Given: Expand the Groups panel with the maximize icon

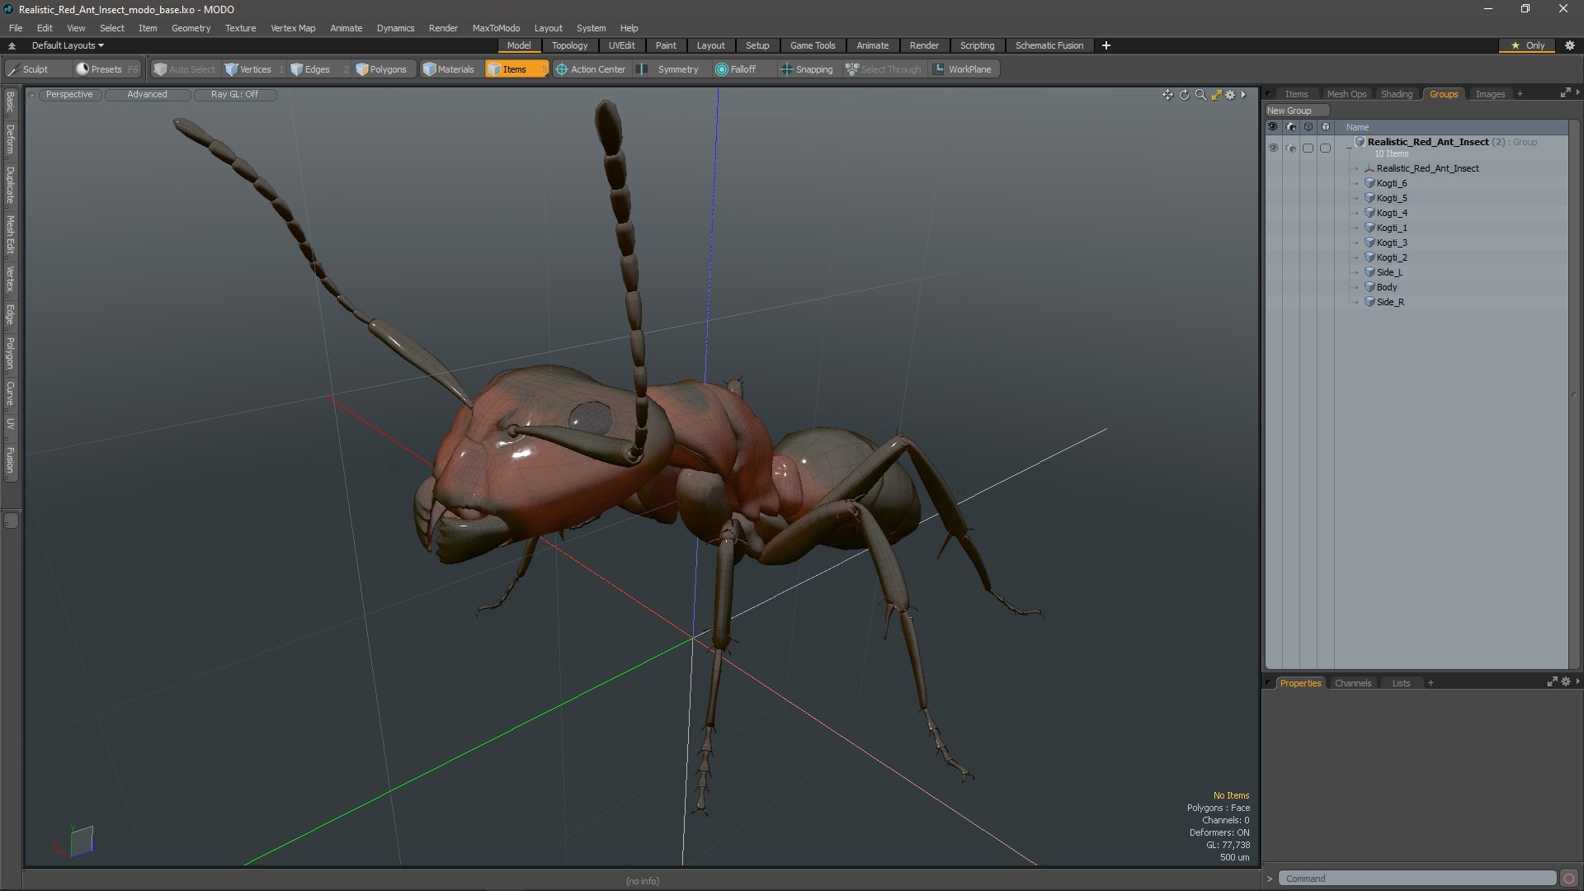Looking at the screenshot, I should 1565,93.
